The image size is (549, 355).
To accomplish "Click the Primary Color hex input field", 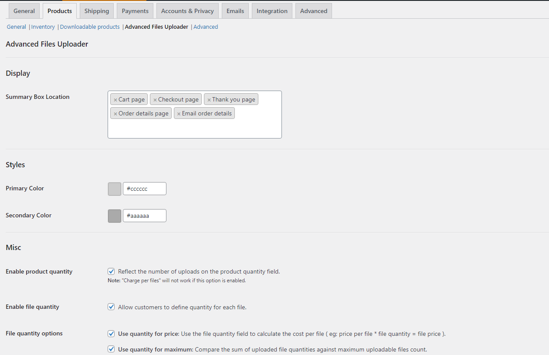I will click(144, 189).
